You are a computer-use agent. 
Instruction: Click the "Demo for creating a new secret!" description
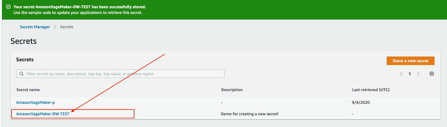tap(249, 114)
